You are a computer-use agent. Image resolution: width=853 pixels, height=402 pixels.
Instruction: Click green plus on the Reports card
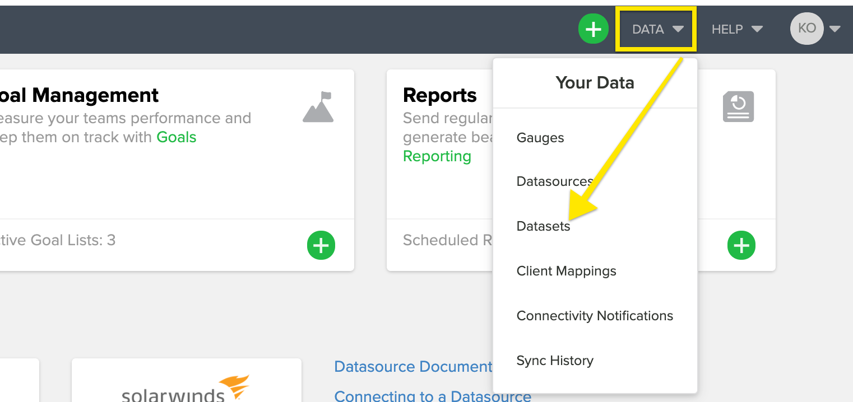741,245
